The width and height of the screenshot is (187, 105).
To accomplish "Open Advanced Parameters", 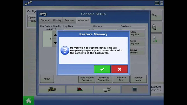I will tap(104, 79).
